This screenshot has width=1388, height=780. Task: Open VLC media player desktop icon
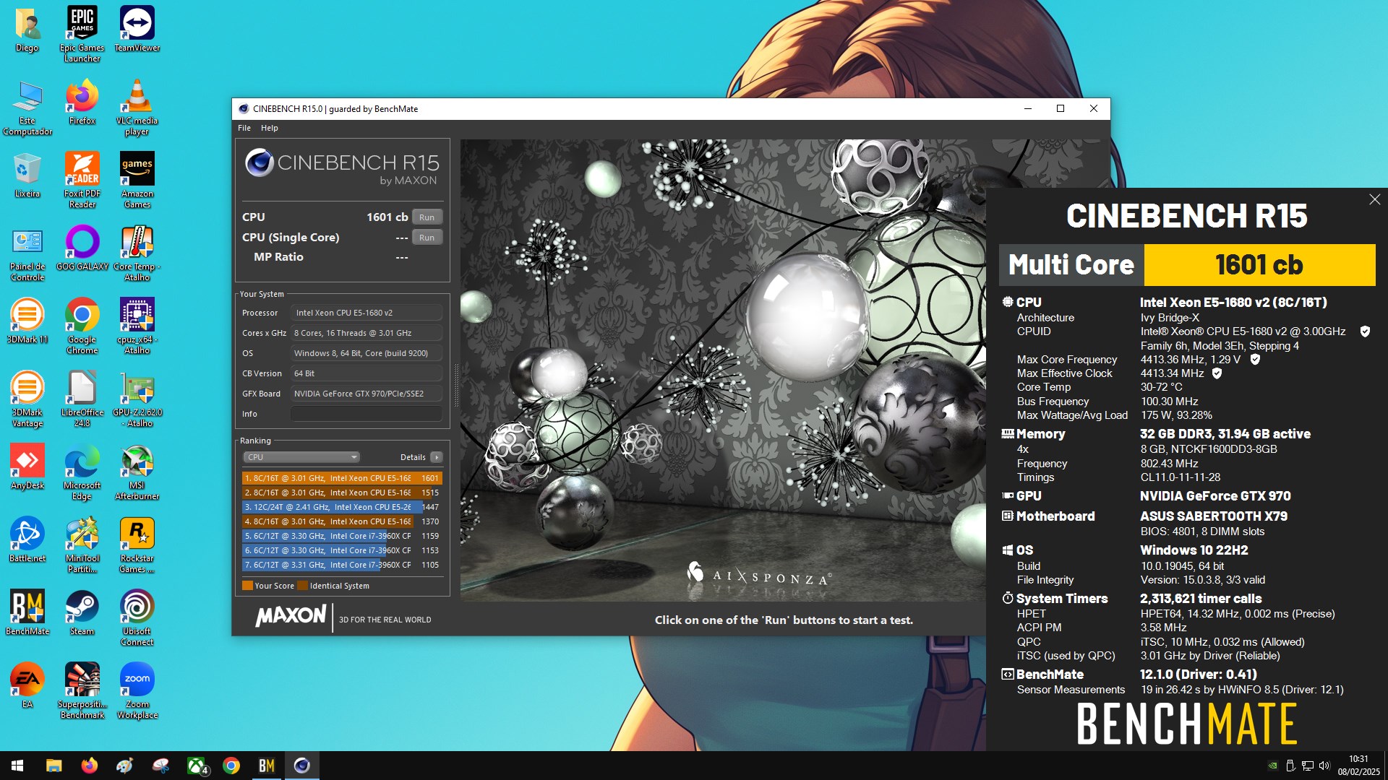pos(137,107)
